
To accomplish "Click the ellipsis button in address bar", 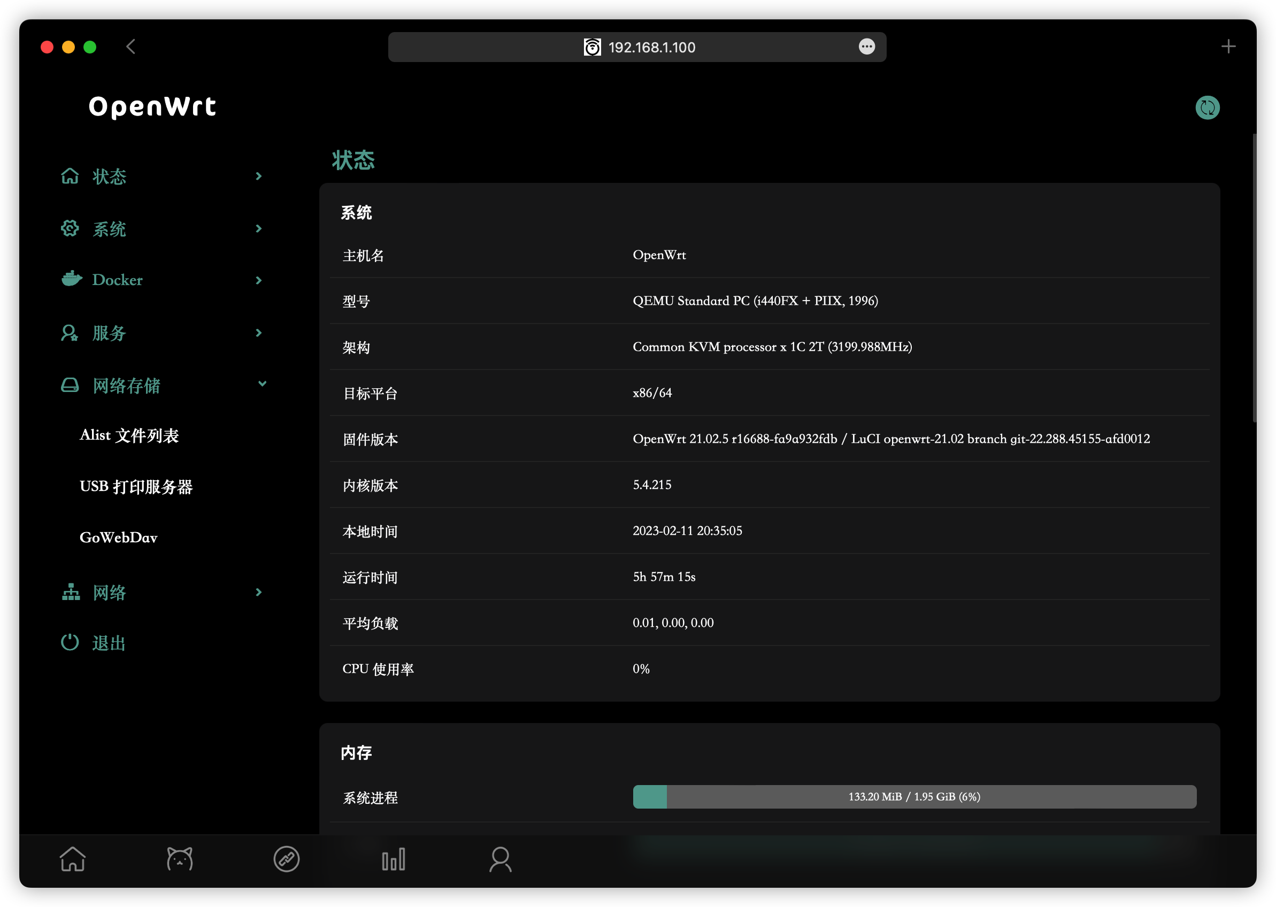I will click(866, 47).
